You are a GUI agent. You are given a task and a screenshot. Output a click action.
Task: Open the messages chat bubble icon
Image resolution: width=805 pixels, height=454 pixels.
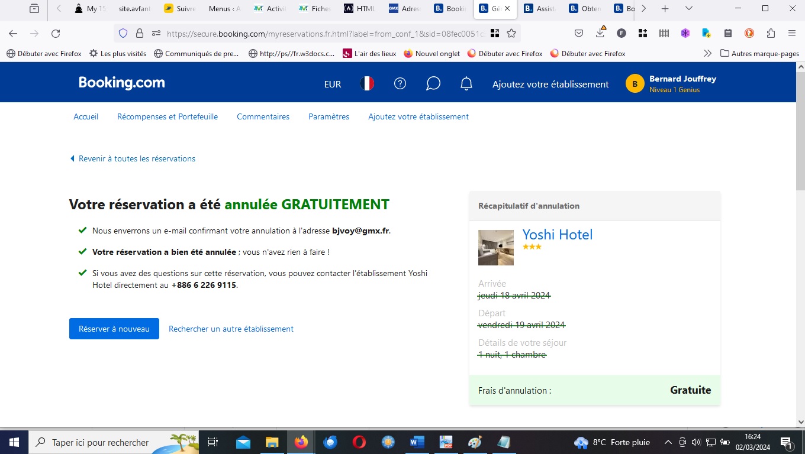click(x=433, y=84)
